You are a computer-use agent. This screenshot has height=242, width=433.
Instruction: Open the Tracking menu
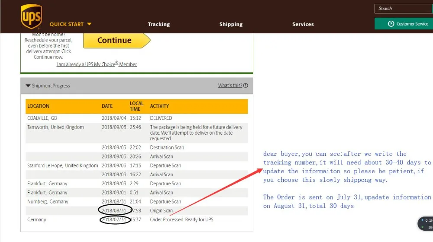[159, 24]
